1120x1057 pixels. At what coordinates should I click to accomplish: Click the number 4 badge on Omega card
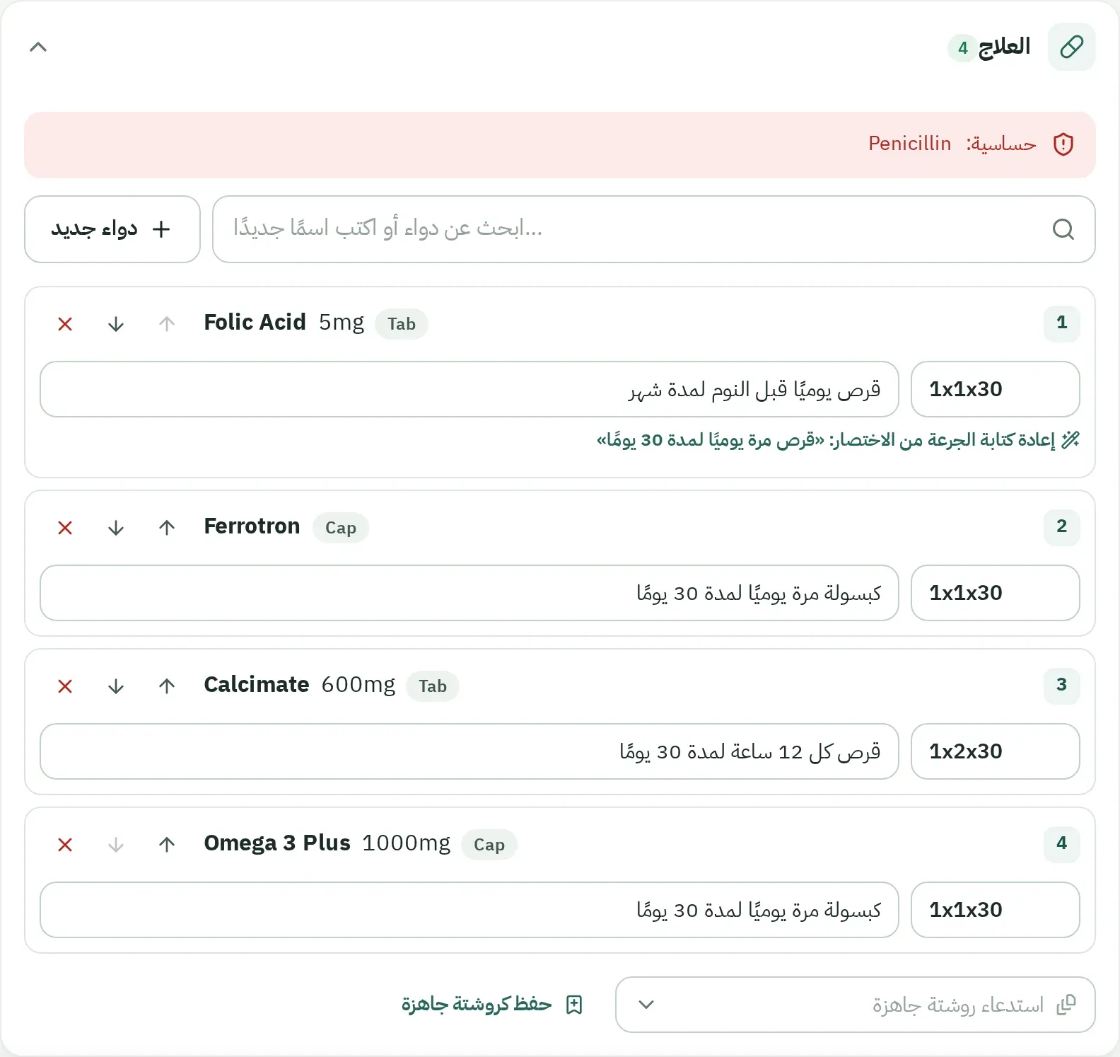pos(1061,844)
